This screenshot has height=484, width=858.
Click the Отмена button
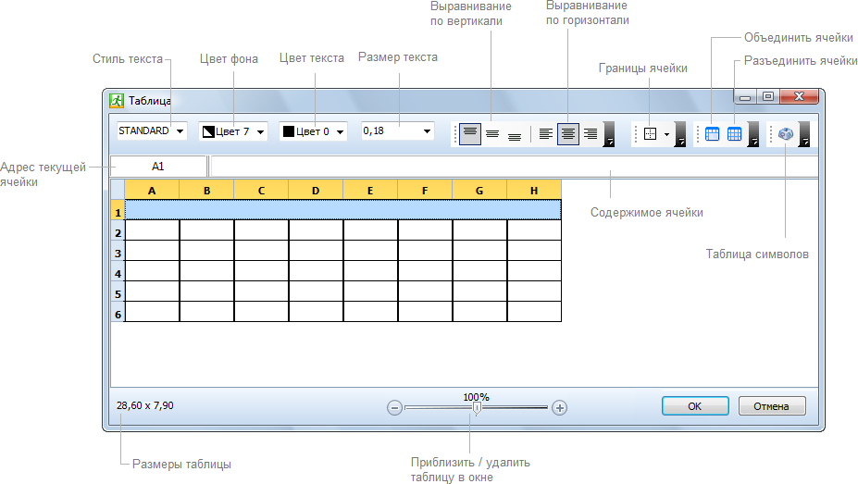[771, 406]
